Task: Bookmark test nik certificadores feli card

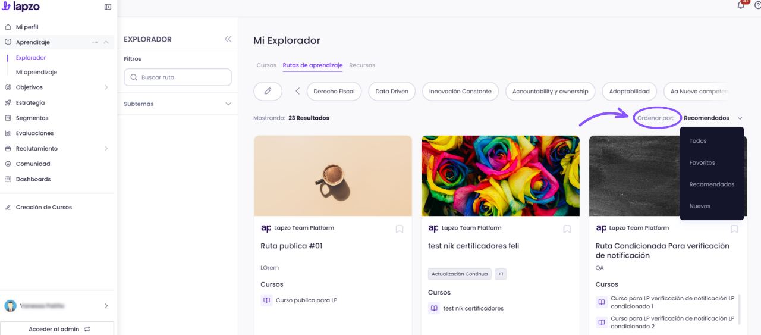Action: [x=567, y=229]
